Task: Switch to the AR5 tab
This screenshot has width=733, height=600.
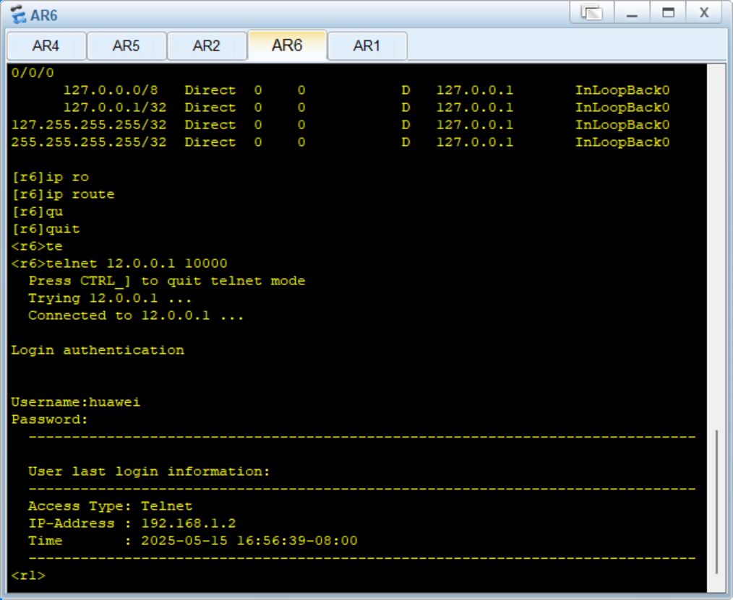Action: (127, 45)
